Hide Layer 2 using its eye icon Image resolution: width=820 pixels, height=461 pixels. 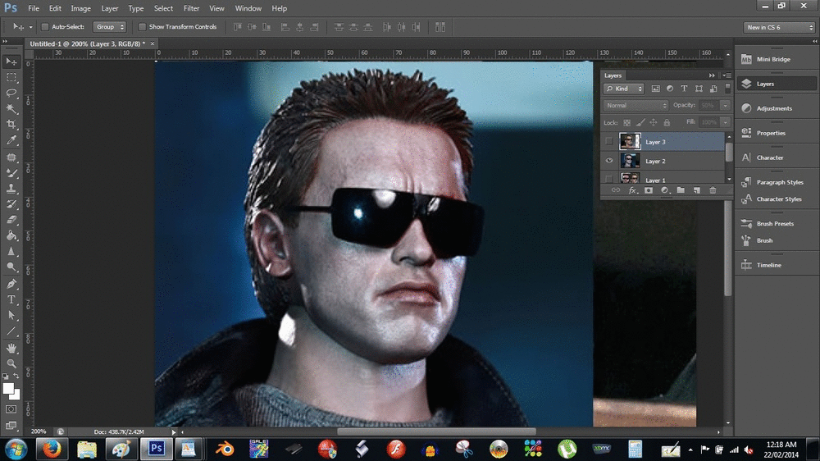(x=608, y=161)
